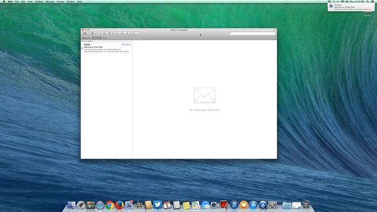
Task: Open the Help menu
Action: 80,1
